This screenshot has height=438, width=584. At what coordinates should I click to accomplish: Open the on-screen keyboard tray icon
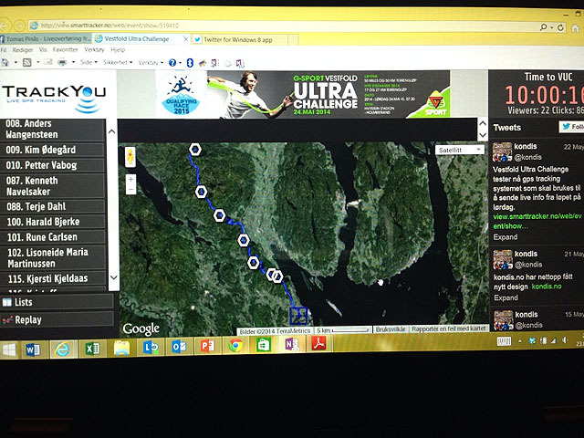504,341
